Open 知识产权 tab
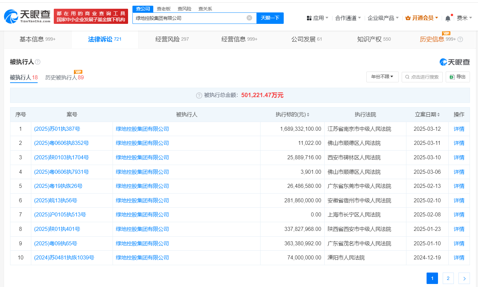Image resolution: width=478 pixels, height=287 pixels. 374,39
